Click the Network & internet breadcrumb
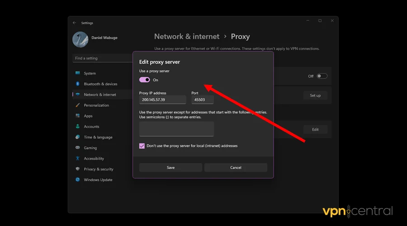The image size is (407, 226). click(x=187, y=37)
